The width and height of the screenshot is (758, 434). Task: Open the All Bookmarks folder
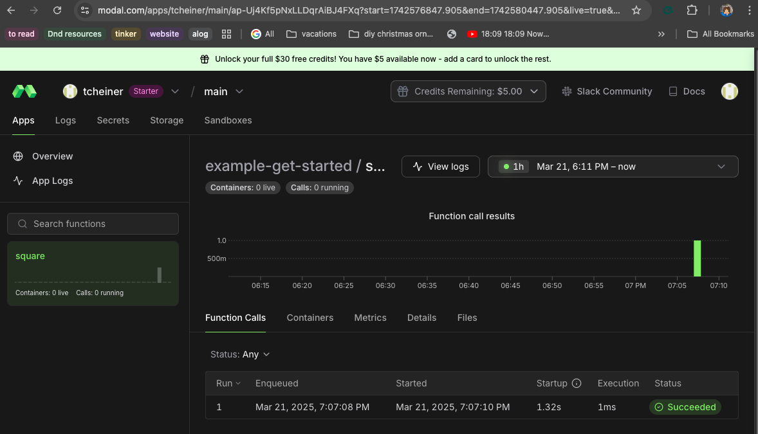point(720,34)
